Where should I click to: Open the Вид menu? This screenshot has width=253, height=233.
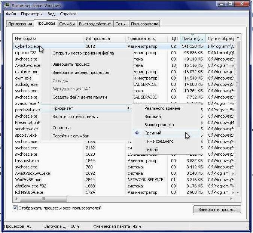point(51,14)
